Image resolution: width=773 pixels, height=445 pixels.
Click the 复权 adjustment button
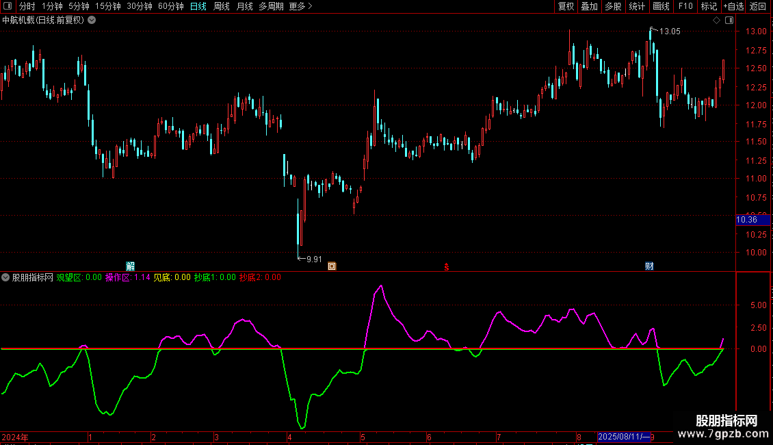coord(566,6)
